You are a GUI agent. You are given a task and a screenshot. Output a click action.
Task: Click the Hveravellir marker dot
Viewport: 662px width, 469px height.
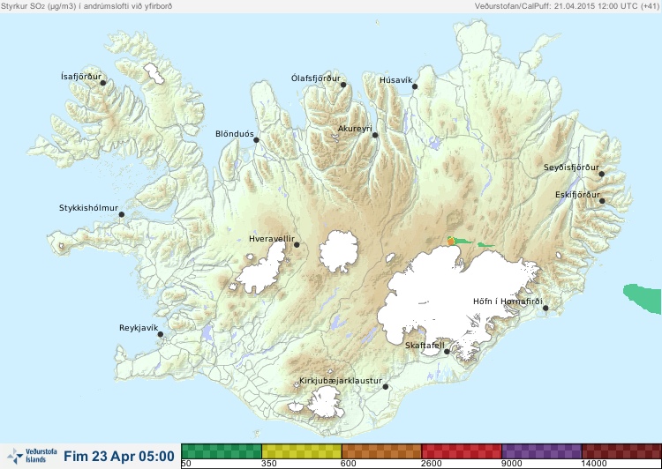297,244
